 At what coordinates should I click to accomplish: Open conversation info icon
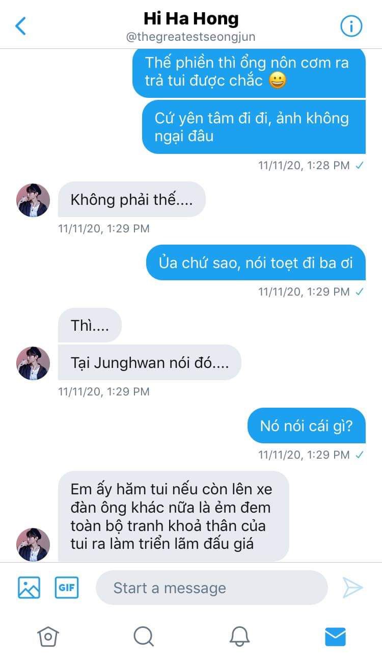[351, 25]
